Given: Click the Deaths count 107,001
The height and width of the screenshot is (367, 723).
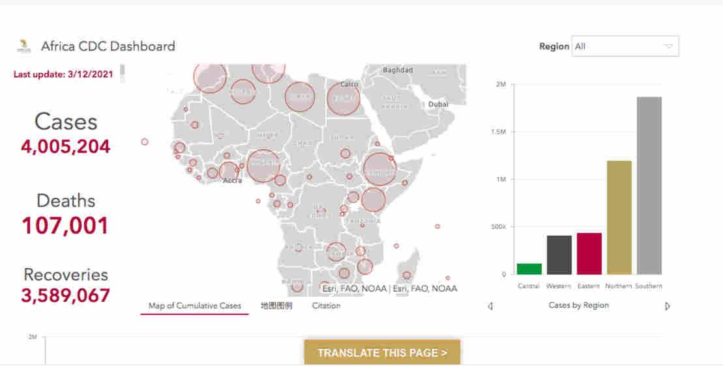Looking at the screenshot, I should (x=65, y=226).
